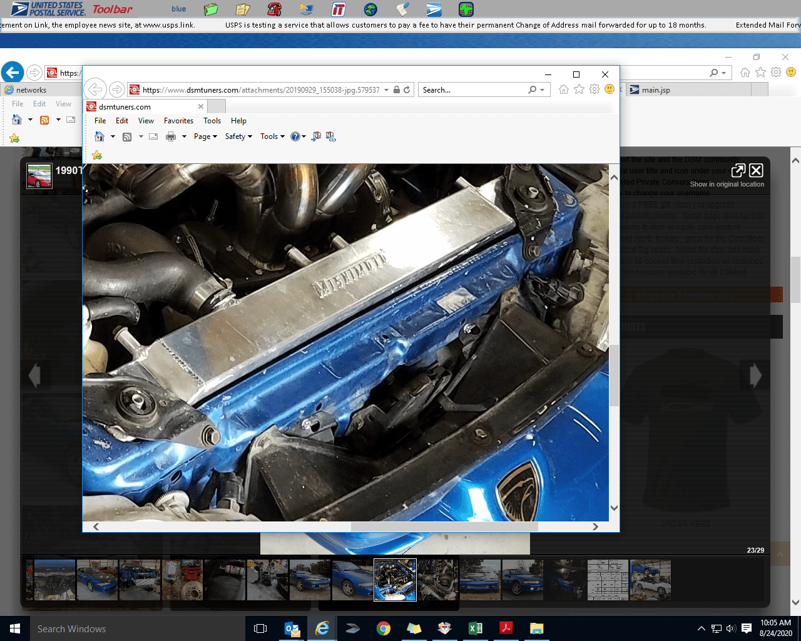This screenshot has height=641, width=801.
Task: Open the File menu in front window
Action: pyautogui.click(x=100, y=121)
